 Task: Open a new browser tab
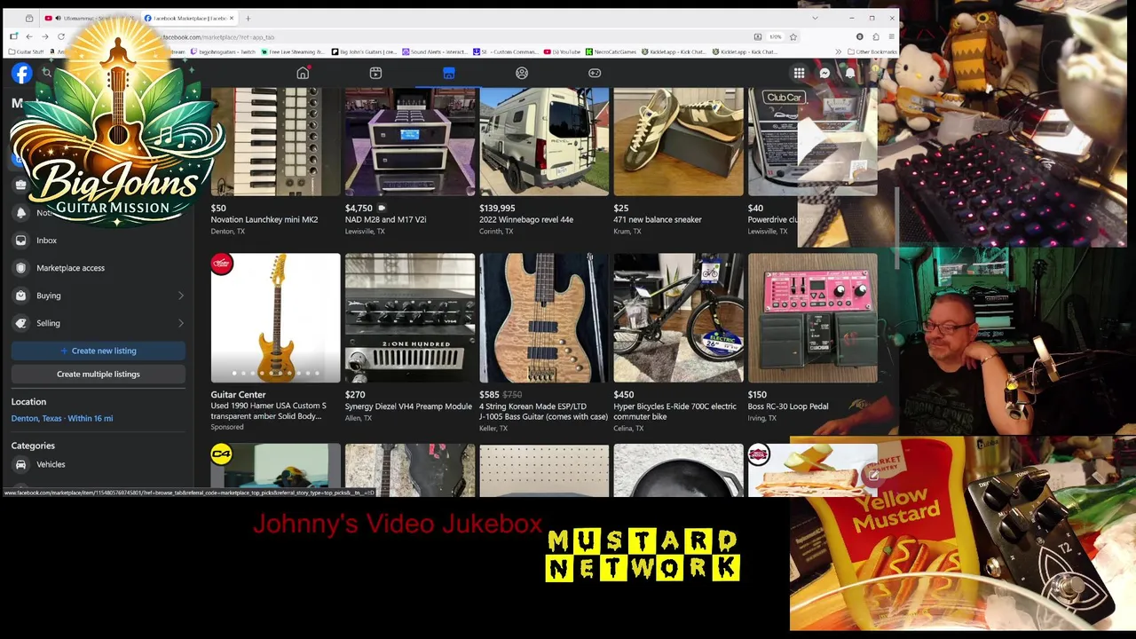click(248, 18)
